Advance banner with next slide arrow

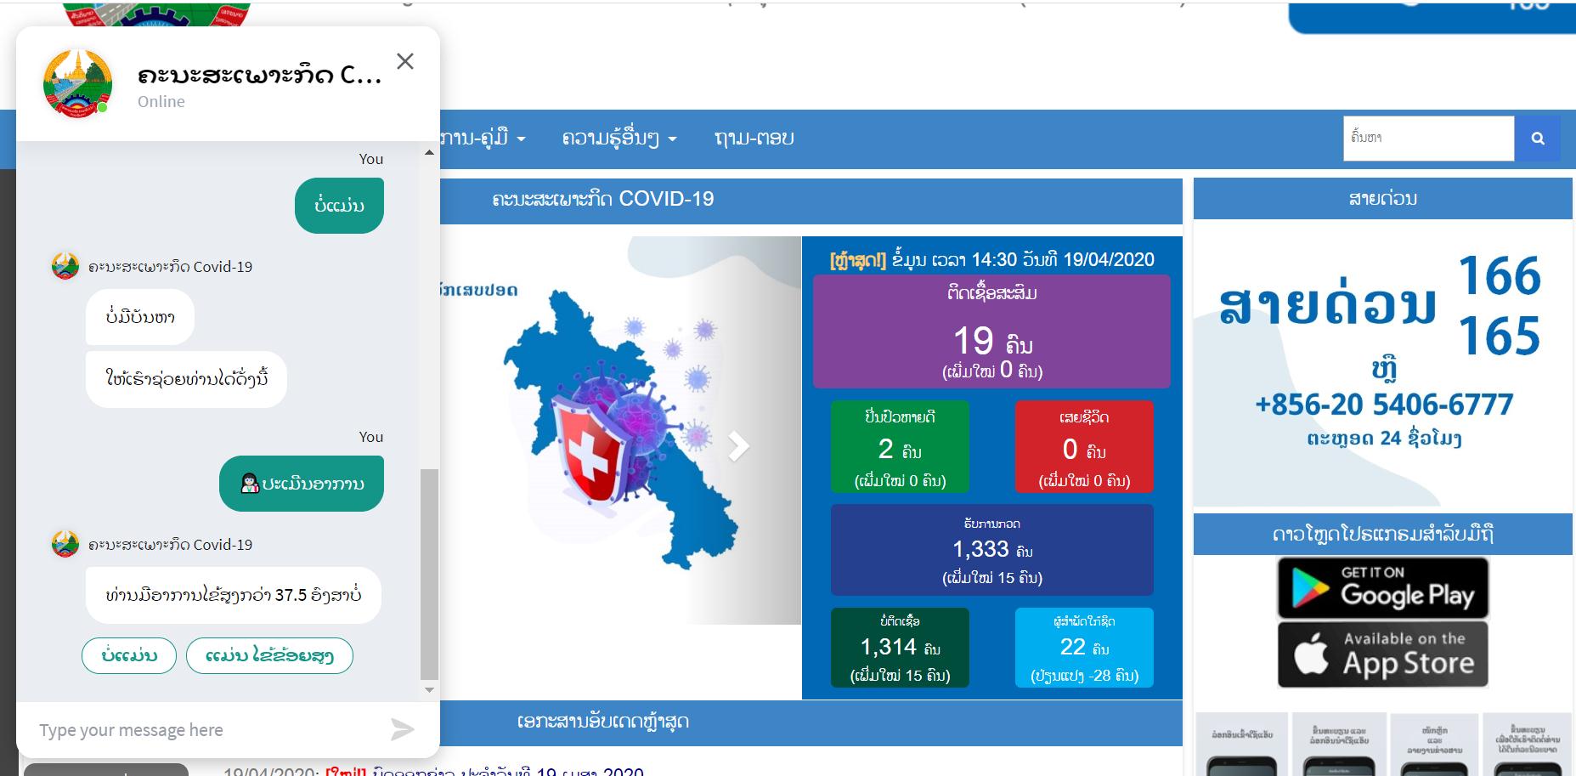tap(738, 445)
